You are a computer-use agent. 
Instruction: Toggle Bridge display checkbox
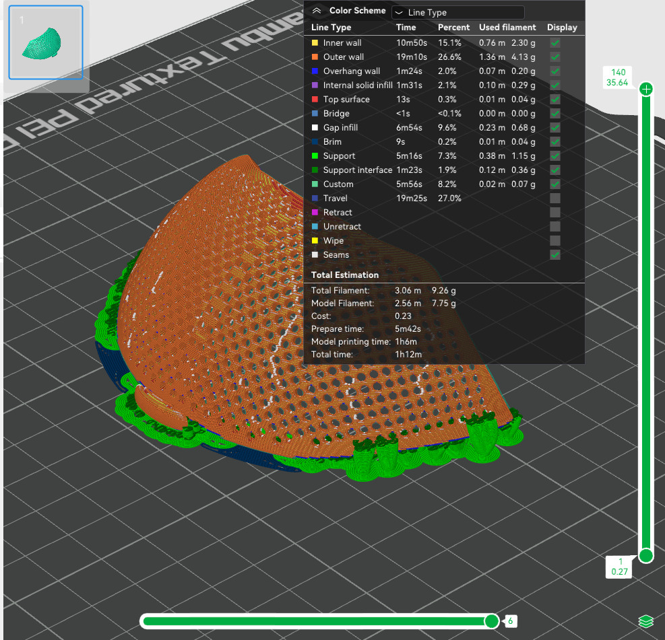click(x=555, y=114)
